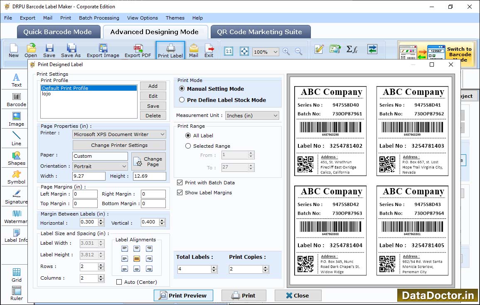
Task: Select the Text tool in the sidebar
Action: 17,80
